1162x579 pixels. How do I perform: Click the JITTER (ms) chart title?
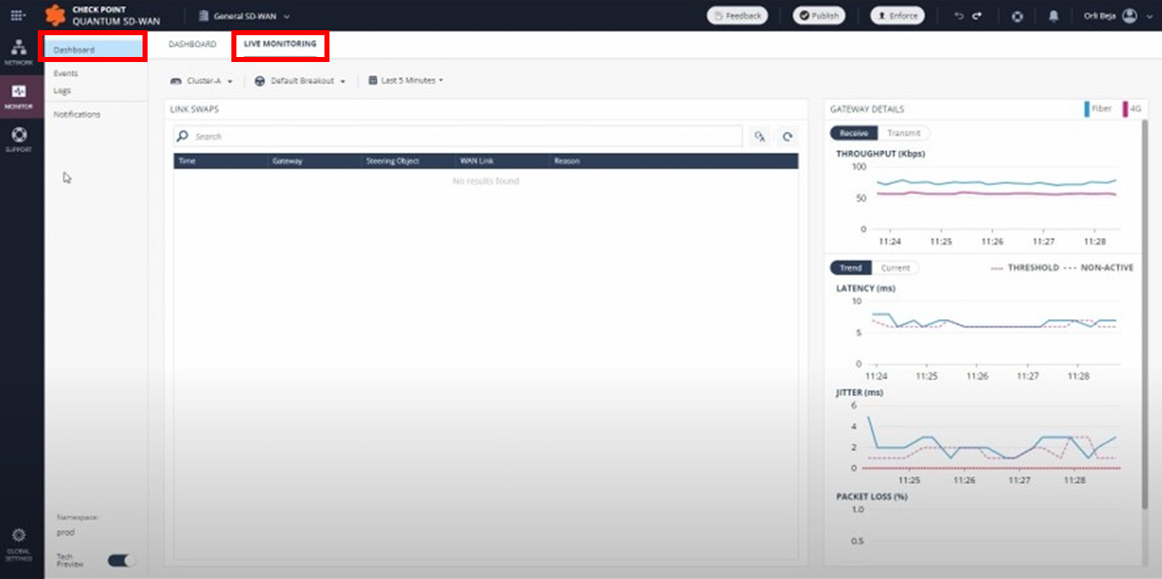click(859, 392)
